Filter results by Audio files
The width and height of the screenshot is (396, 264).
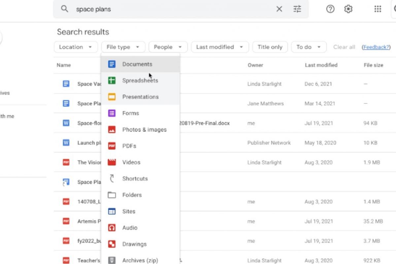[x=130, y=227]
